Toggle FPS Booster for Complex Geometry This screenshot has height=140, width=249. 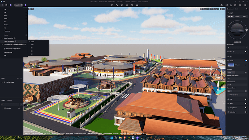pyautogui.click(x=14, y=44)
